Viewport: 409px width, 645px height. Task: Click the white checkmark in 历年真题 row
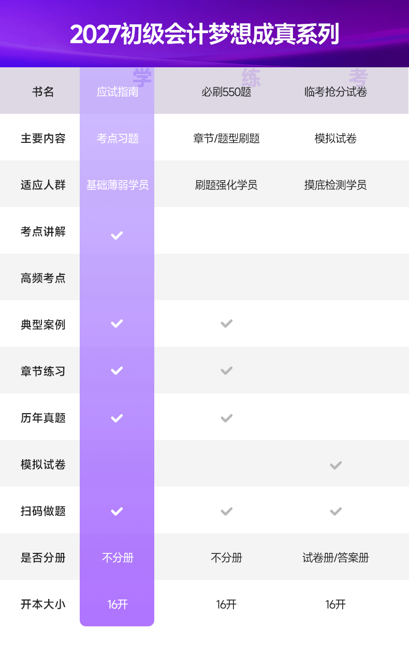pos(117,418)
